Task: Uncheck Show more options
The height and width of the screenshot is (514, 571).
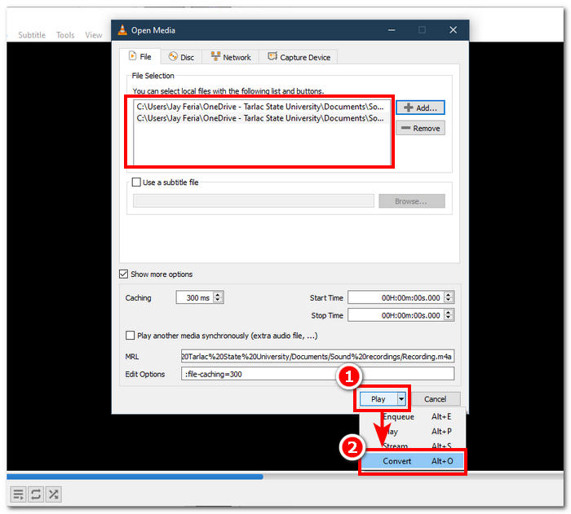Action: (123, 274)
